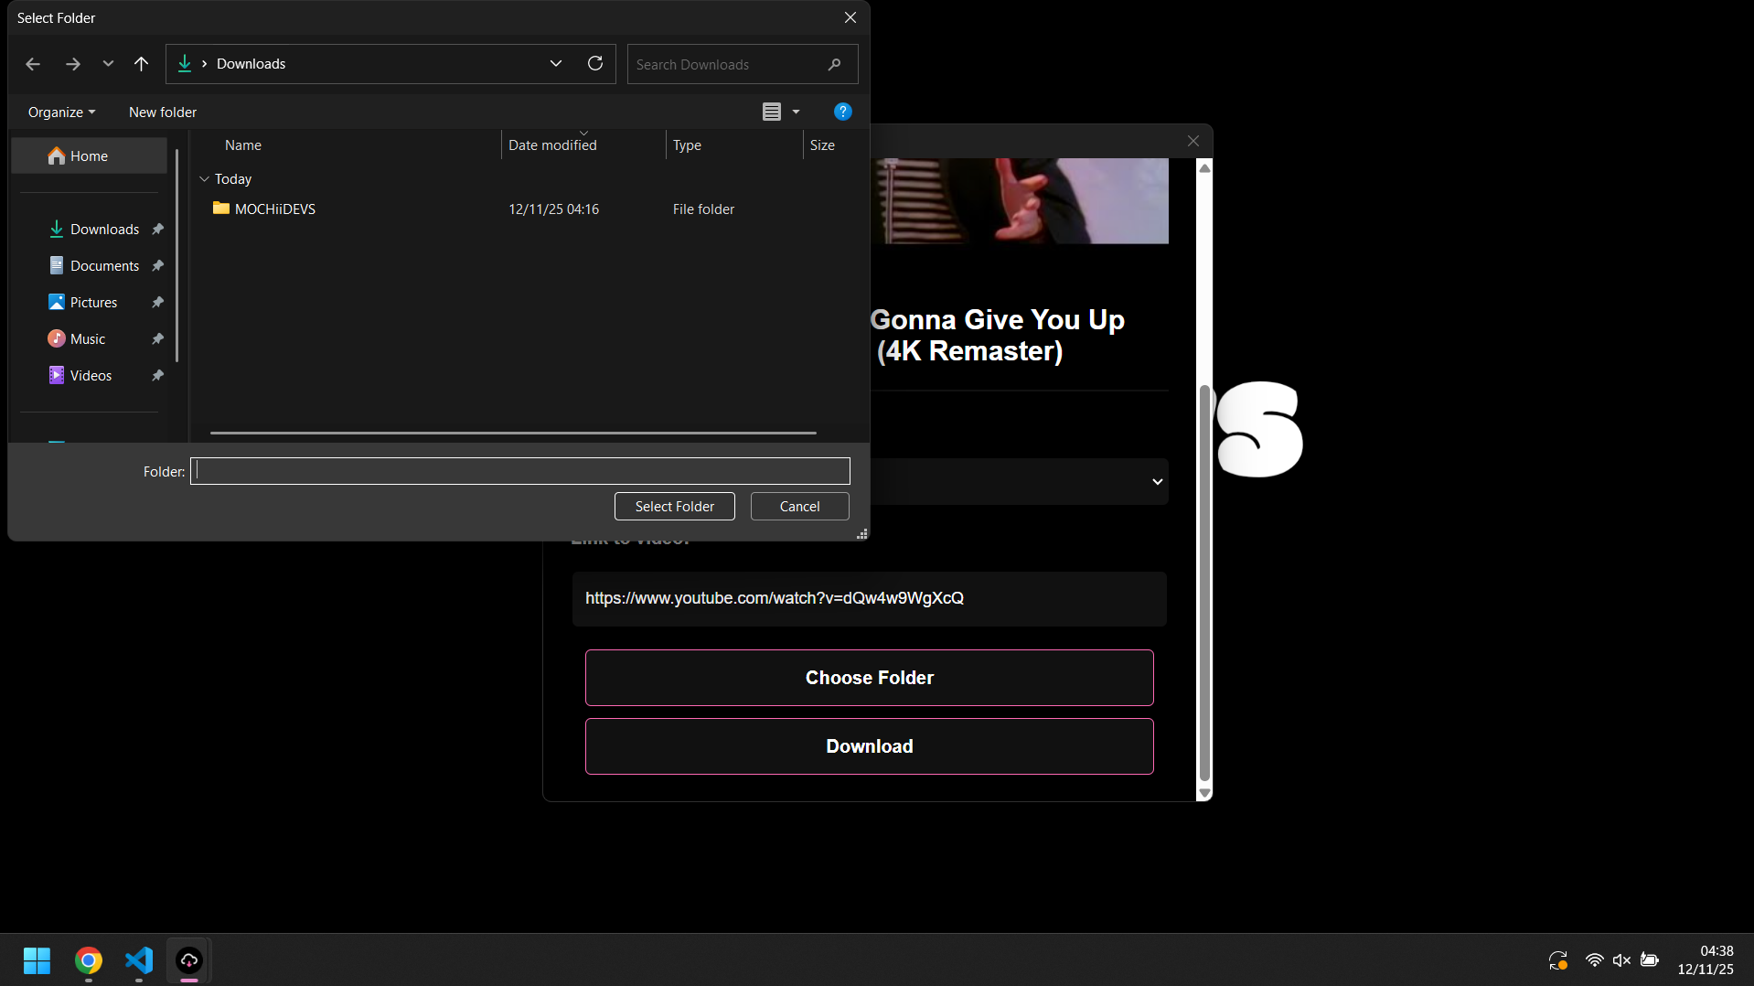Viewport: 1754px width, 986px height.
Task: Collapse the Today group
Action: (204, 179)
